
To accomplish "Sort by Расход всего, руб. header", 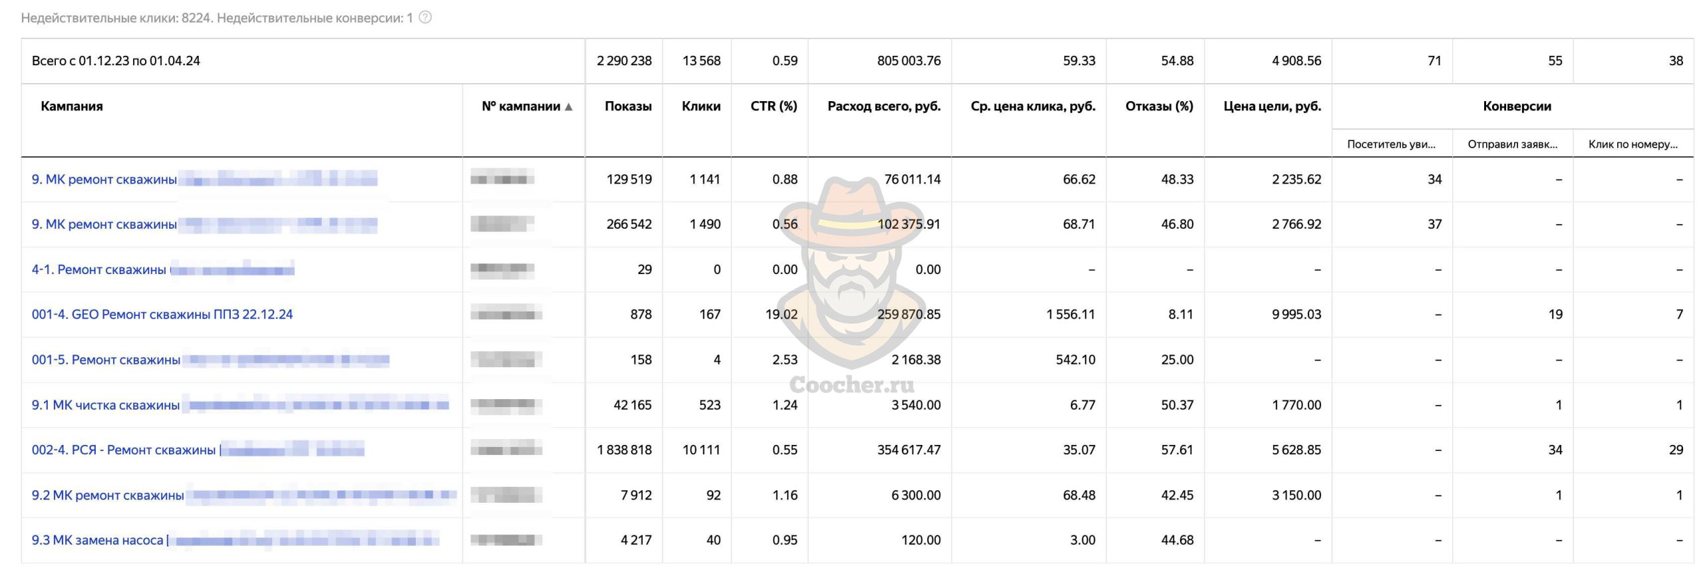I will click(x=883, y=106).
